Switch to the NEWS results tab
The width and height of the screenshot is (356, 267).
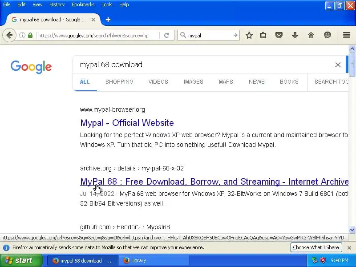coord(257,82)
